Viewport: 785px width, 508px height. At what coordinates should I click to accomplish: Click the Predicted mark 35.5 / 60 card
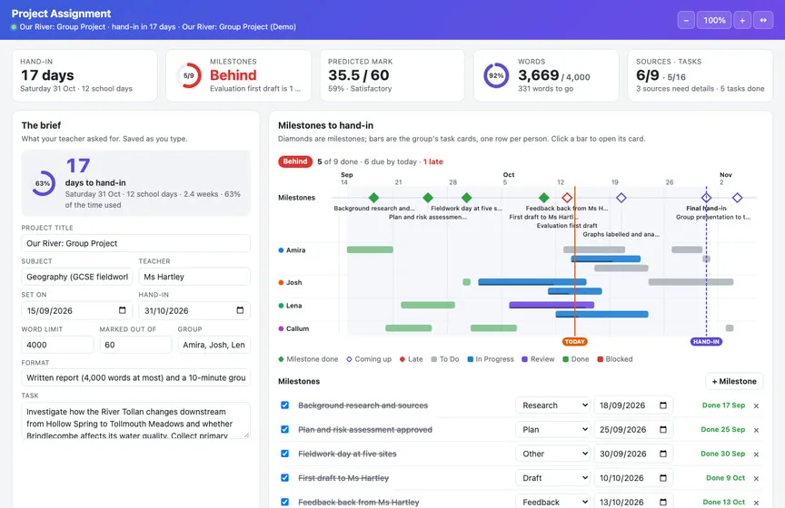point(392,75)
